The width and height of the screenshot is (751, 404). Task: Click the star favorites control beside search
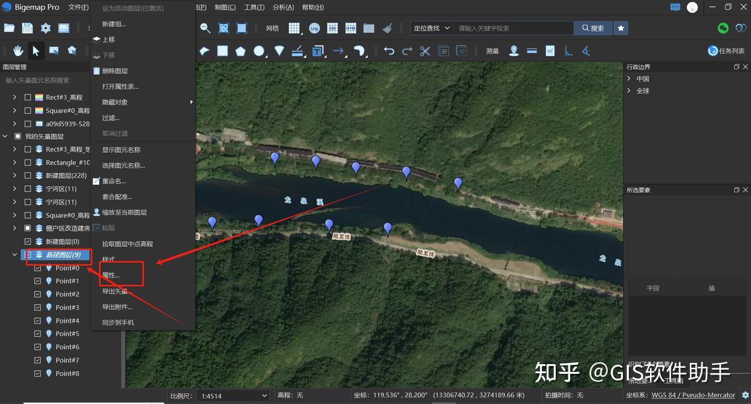[x=620, y=28]
